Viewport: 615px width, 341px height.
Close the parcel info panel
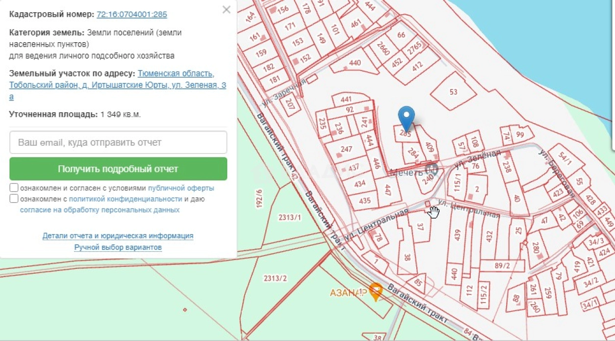(226, 10)
